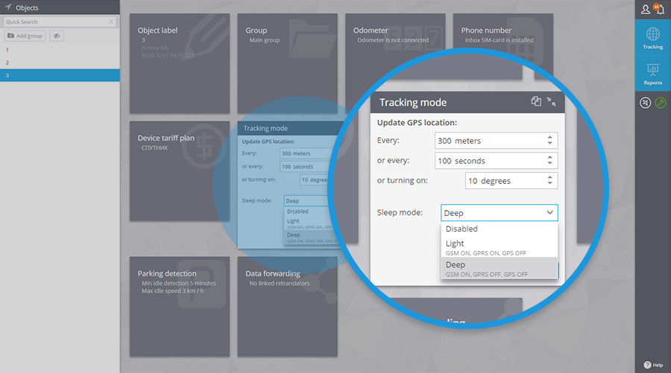Copy Tracking mode settings to other objects
This screenshot has width=671, height=373.
coord(536,101)
